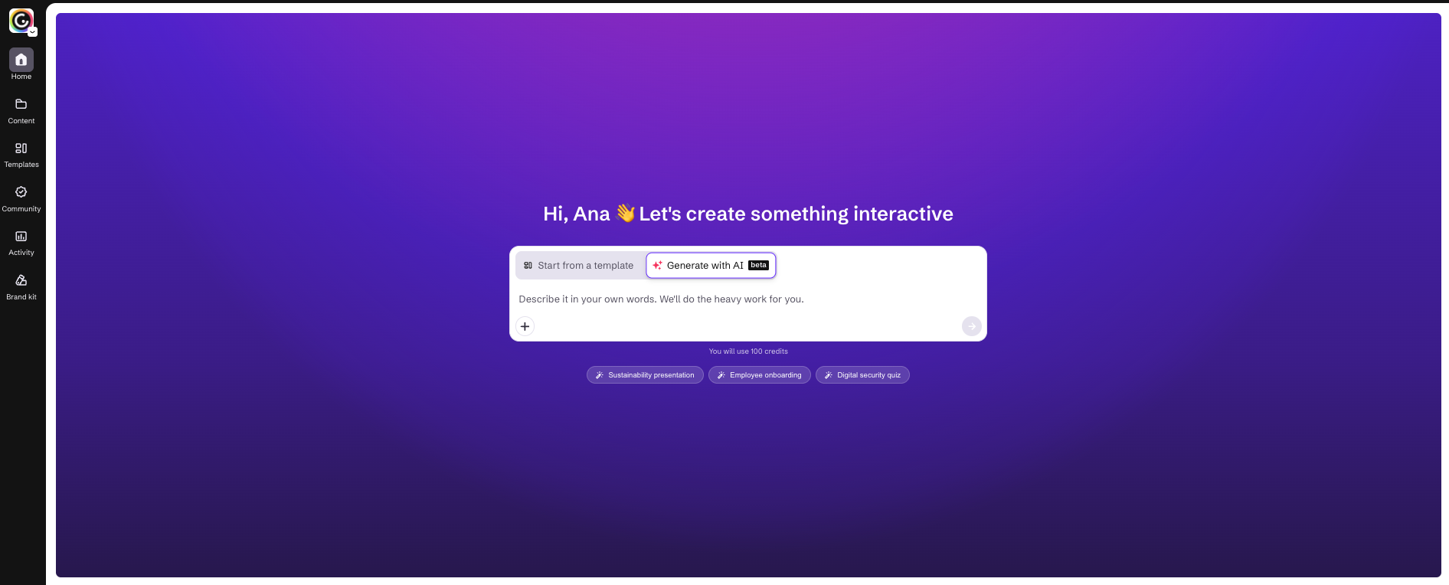Switch to Start from a template tab
The width and height of the screenshot is (1449, 585).
[579, 266]
